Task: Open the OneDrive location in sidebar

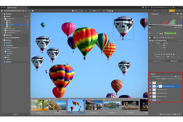Action: [x=8, y=43]
